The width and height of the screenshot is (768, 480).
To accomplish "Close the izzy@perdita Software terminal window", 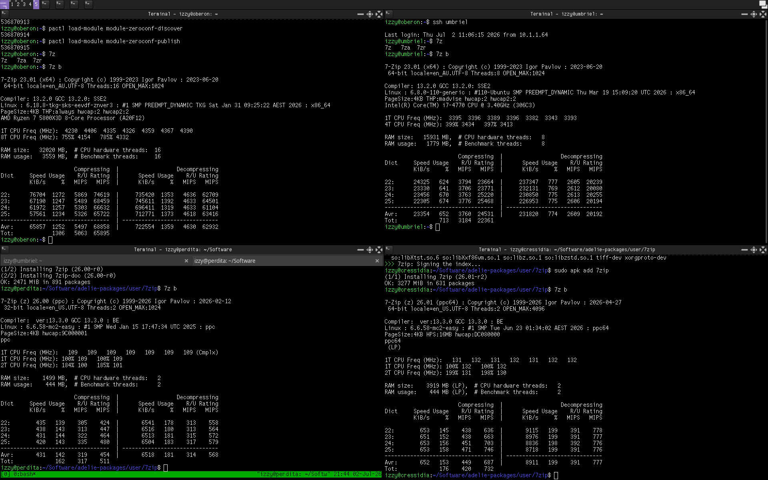I will pyautogui.click(x=379, y=250).
